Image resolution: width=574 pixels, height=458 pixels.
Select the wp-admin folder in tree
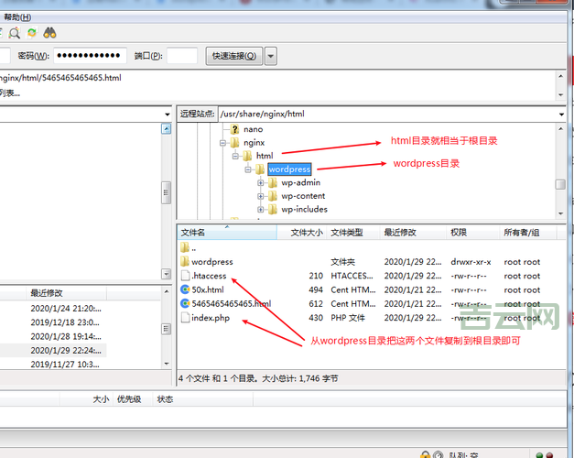[x=300, y=182]
